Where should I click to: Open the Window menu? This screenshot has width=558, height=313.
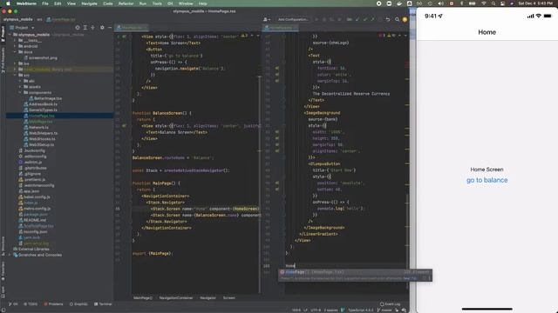(186, 3)
